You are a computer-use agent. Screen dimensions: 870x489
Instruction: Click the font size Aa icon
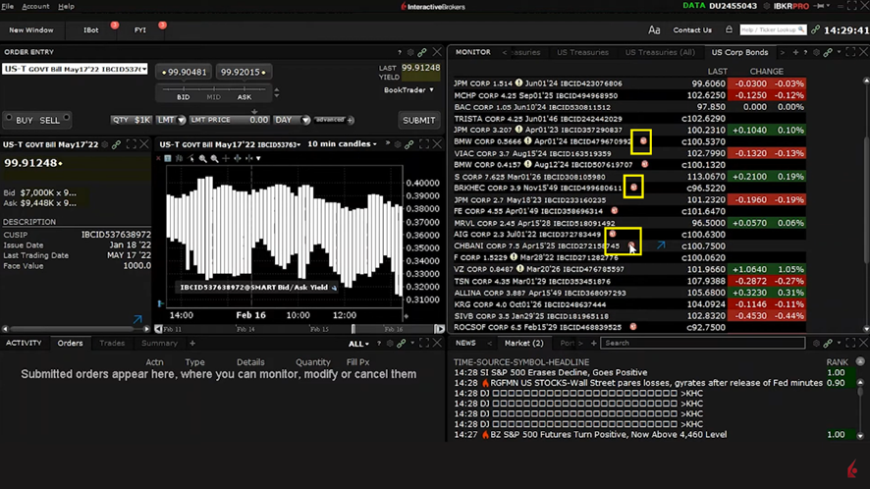[x=654, y=30]
